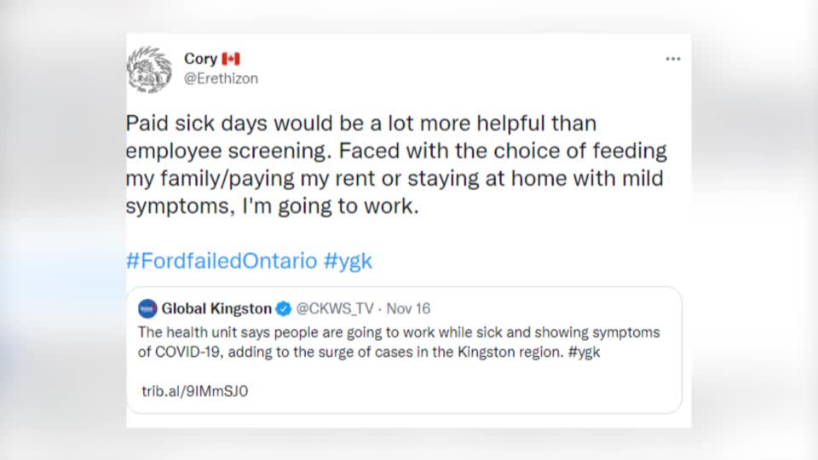Click the Canadian flag emoji beside Cory
818x460 pixels.
[x=231, y=59]
